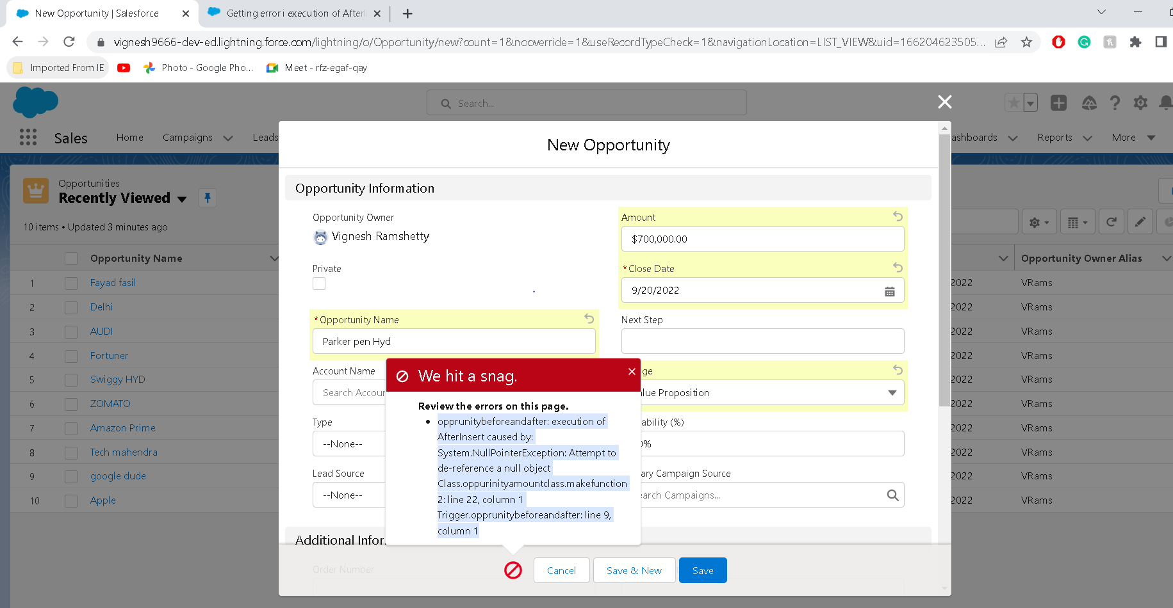Viewport: 1173px width, 608px height.
Task: Click the search icon in Campaign Source
Action: (892, 495)
